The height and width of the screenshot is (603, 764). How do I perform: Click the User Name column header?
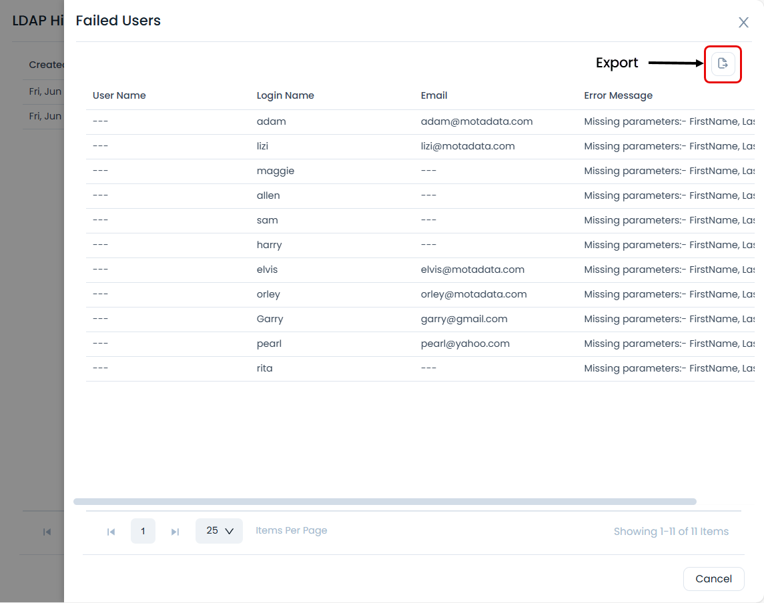coord(119,95)
